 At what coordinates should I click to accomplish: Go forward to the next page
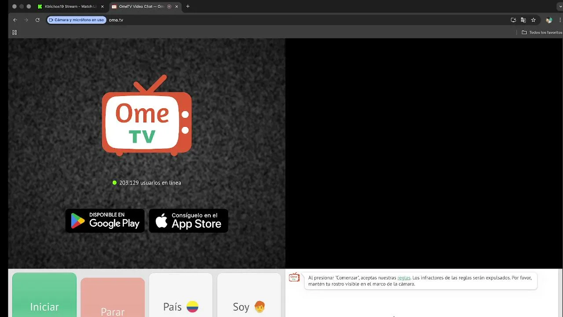click(26, 20)
